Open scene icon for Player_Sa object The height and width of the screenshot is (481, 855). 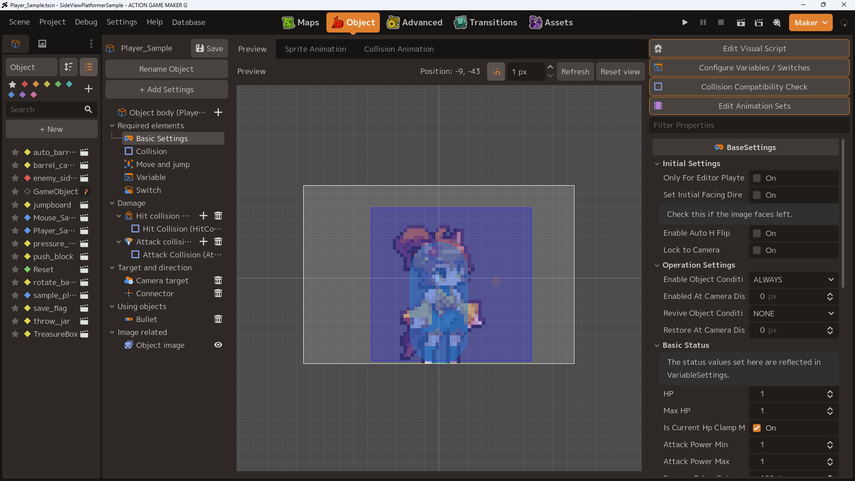(84, 231)
